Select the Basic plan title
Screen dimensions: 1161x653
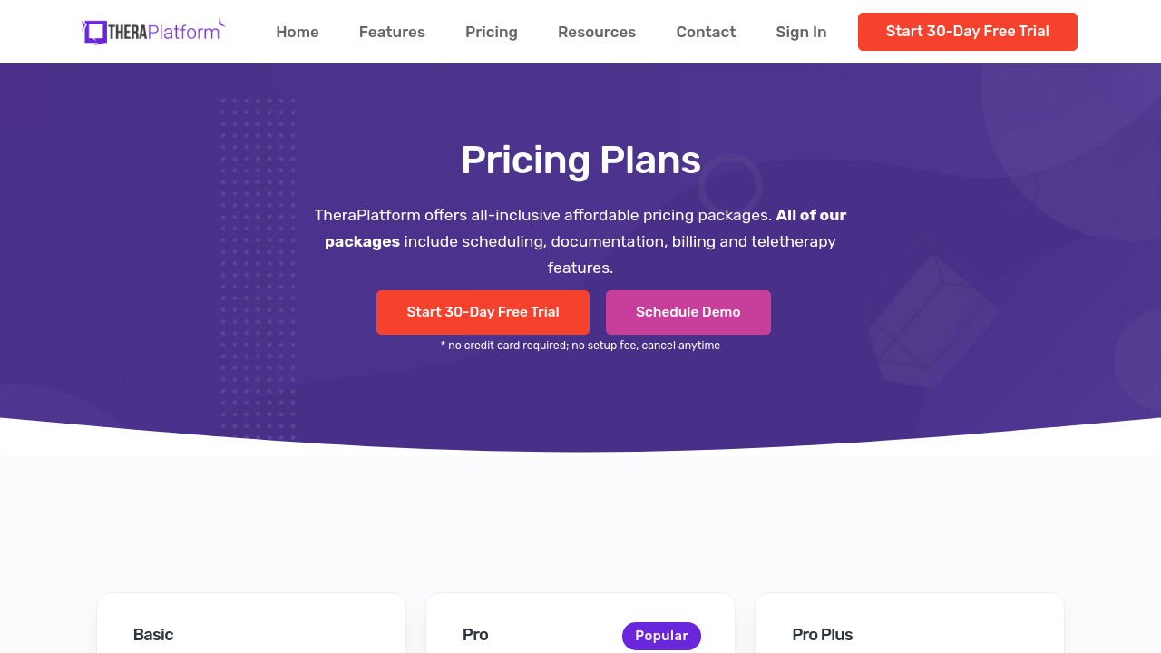click(153, 635)
